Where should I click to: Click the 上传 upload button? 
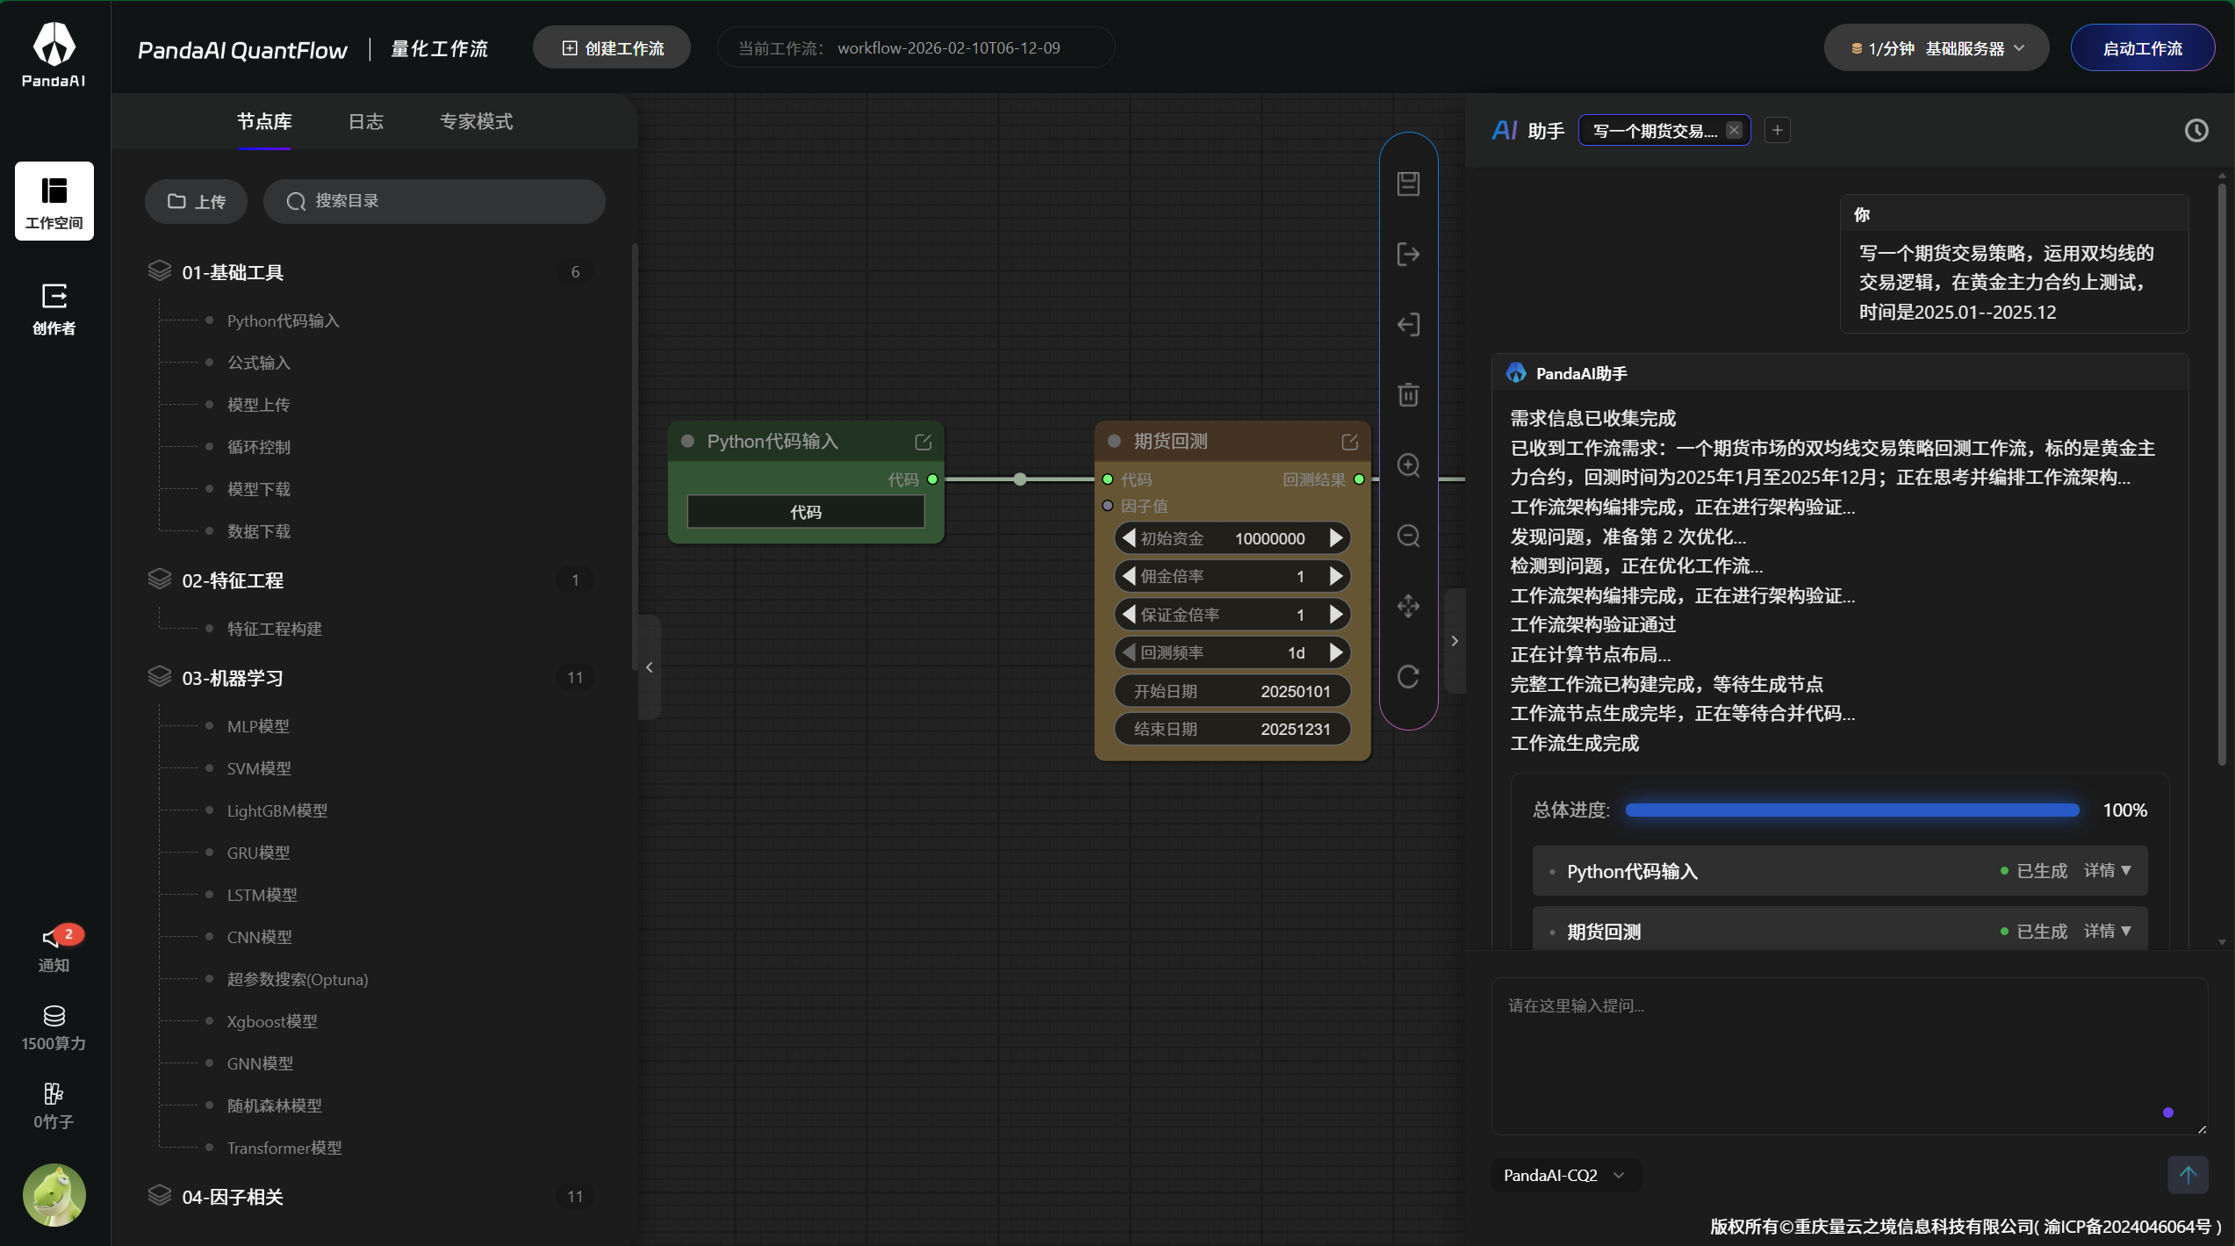tap(197, 201)
